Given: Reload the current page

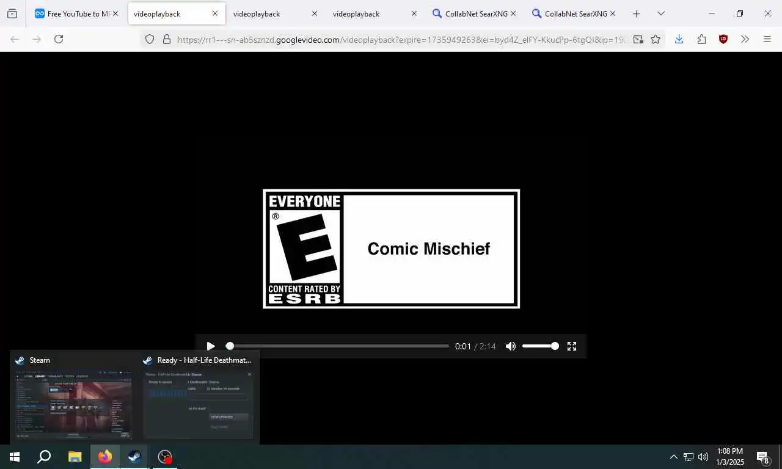Looking at the screenshot, I should point(59,39).
